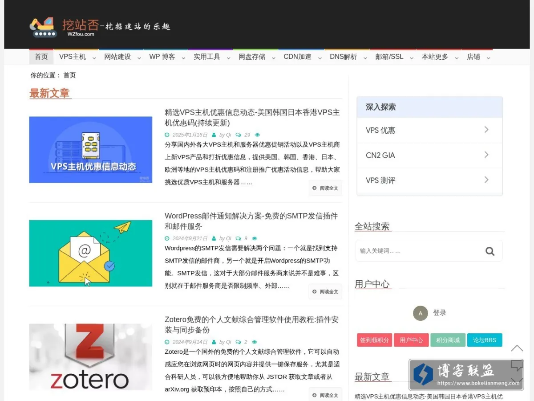Open the Zotero article thumbnail
Screen dimensions: 534x401
[x=91, y=357]
